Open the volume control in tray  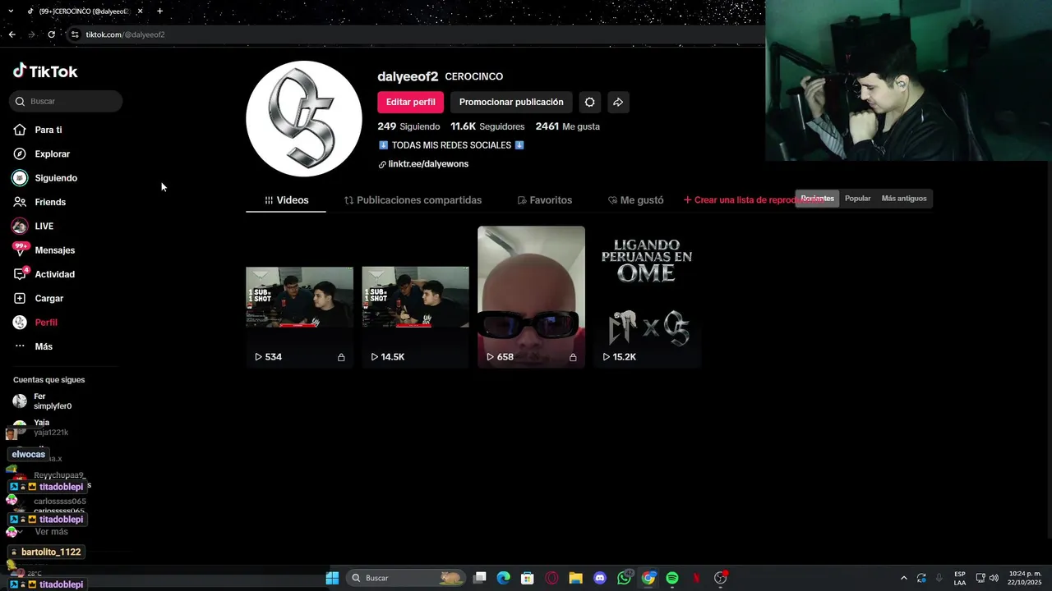pyautogui.click(x=994, y=578)
